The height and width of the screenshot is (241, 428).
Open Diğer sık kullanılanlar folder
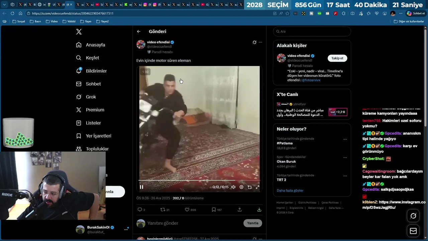(x=409, y=21)
